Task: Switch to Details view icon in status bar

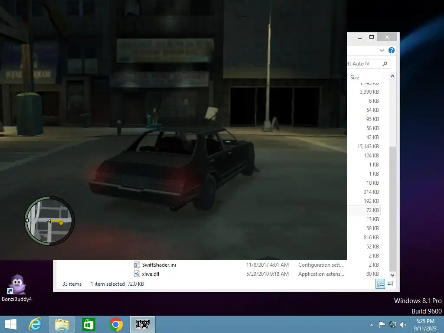Action: (x=380, y=284)
